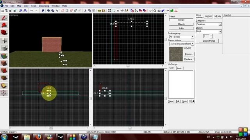Click the Smaller grid icon
The width and height of the screenshot is (250, 140).
(x=11, y=10)
